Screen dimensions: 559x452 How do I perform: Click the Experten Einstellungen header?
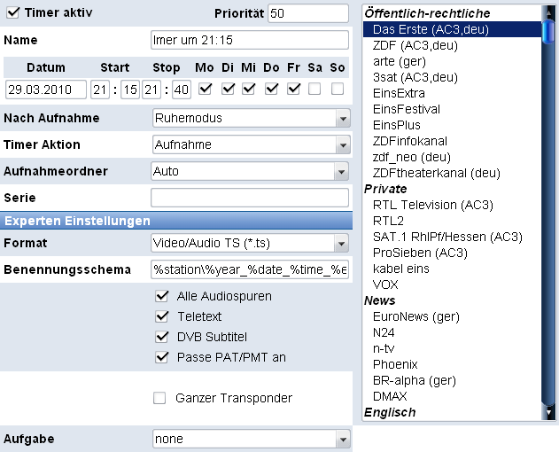click(x=176, y=221)
